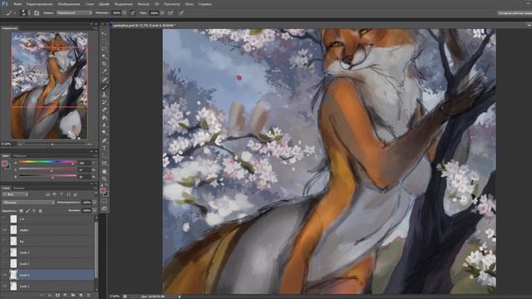Open the layer fill slider arrow
The height and width of the screenshot is (299, 532).
[94, 210]
